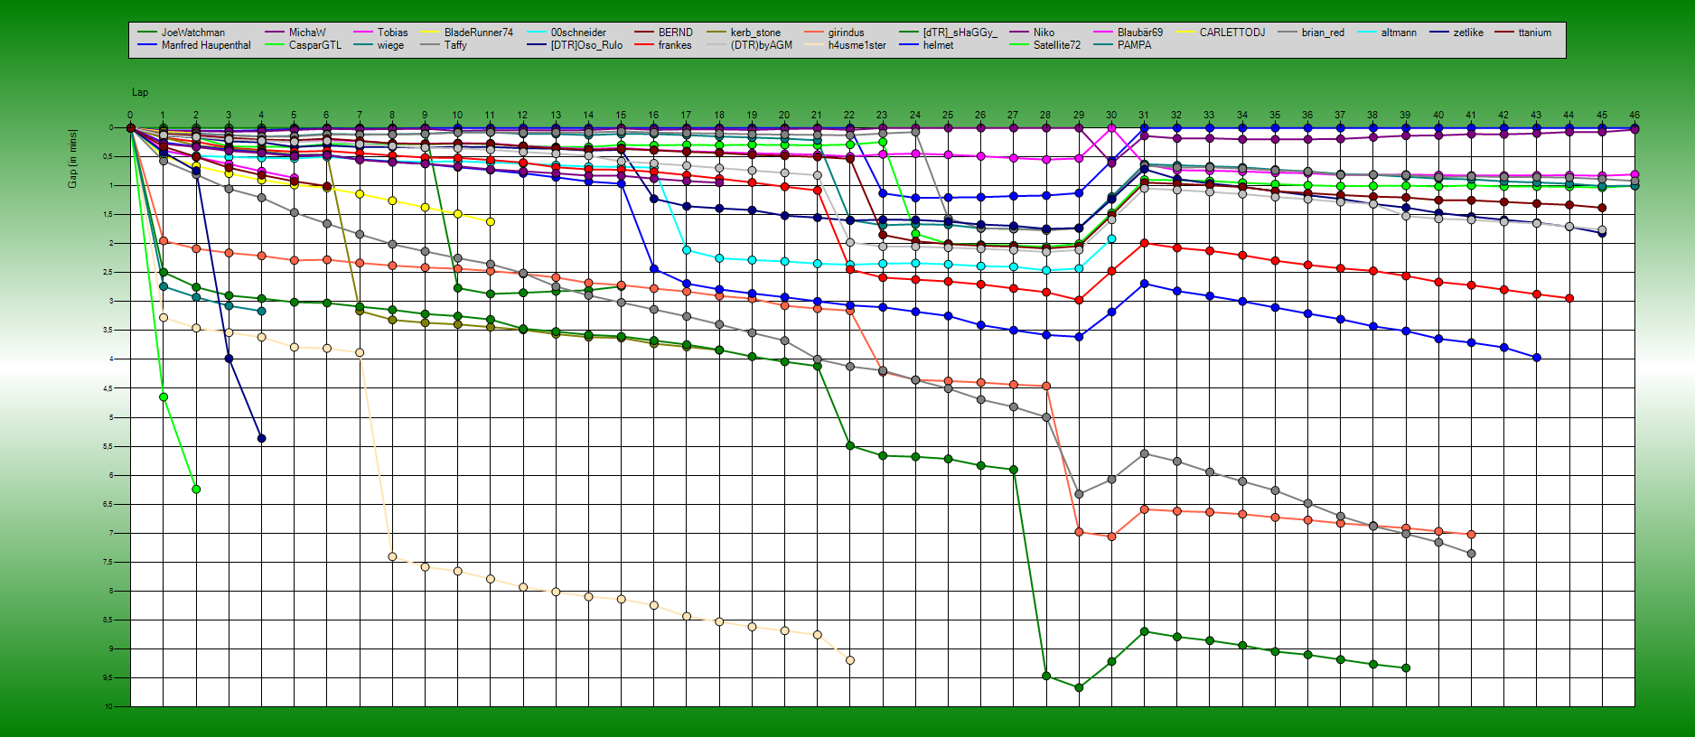Click lap number 11 on axis
Image resolution: width=1695 pixels, height=737 pixels.
point(490,115)
